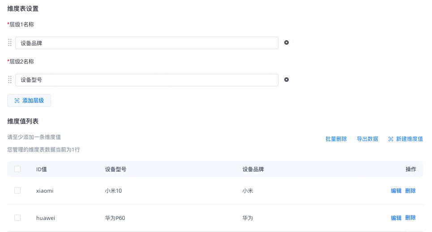Image resolution: width=432 pixels, height=232 pixels.
Task: Create a dimension value with 新建维度值
Action: pos(406,139)
